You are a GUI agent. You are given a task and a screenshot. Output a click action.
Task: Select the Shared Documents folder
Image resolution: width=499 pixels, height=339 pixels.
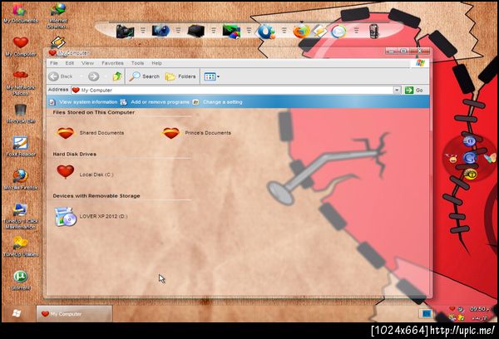click(91, 133)
